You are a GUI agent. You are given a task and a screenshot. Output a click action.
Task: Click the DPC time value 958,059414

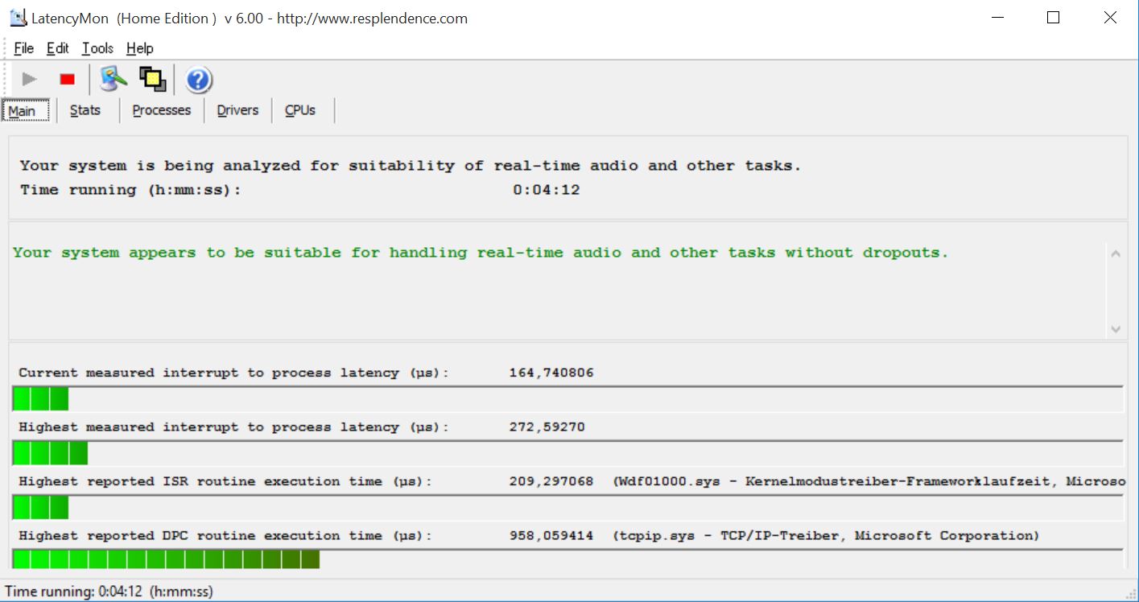tap(551, 535)
